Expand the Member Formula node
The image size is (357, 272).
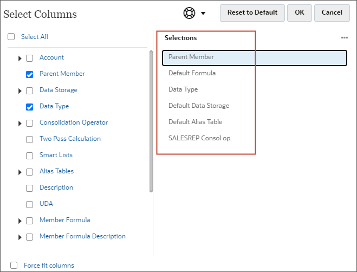click(20, 221)
